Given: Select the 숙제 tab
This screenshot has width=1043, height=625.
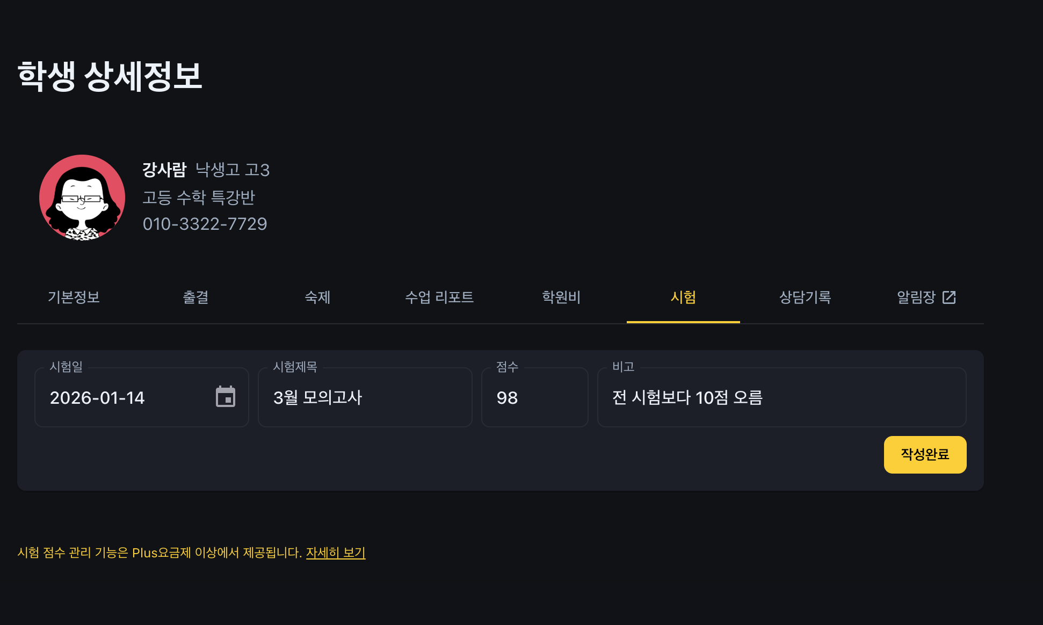Looking at the screenshot, I should click(317, 297).
